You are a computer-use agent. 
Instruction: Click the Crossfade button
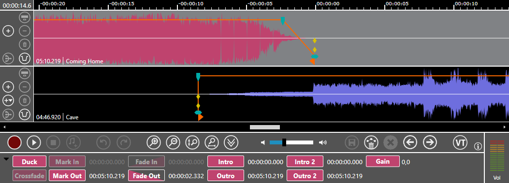(29, 176)
